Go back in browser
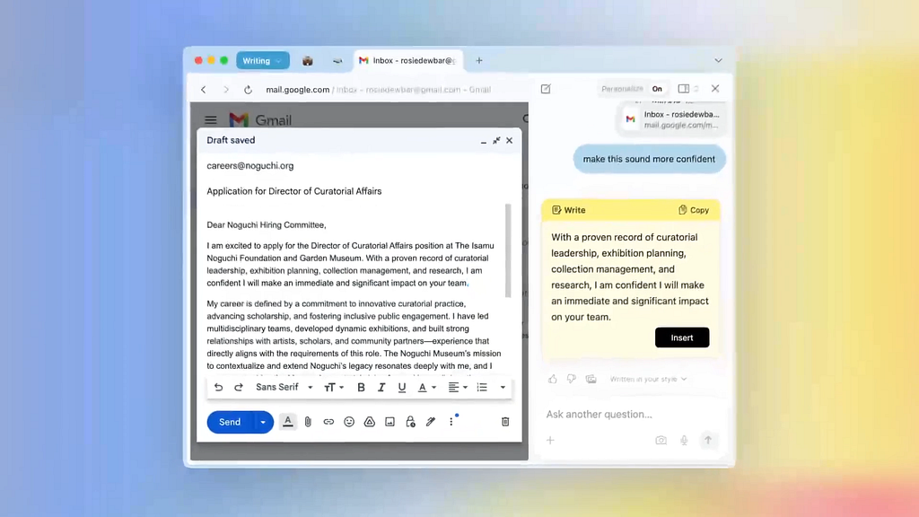 pos(204,90)
